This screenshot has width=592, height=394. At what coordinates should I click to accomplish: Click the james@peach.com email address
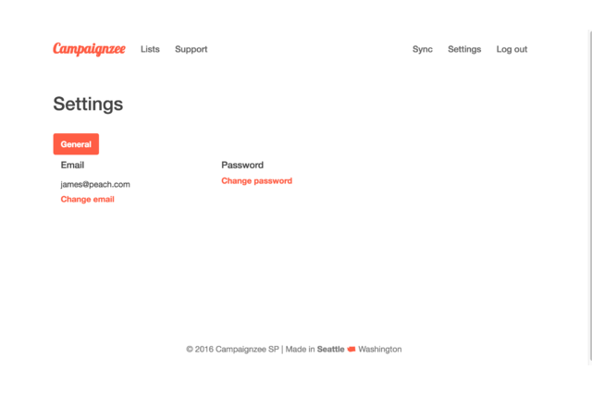click(x=95, y=184)
